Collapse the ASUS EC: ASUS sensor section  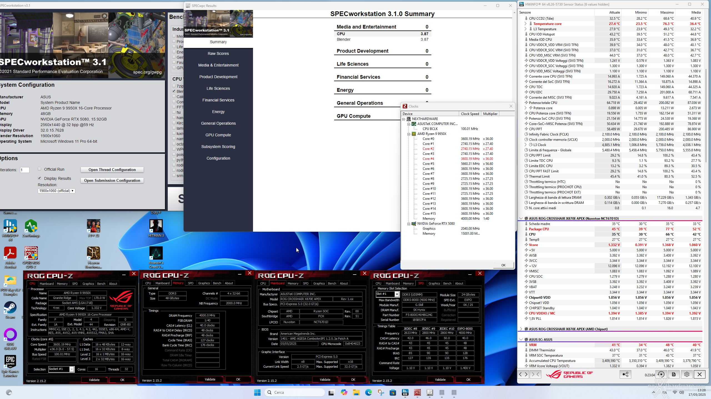coord(521,339)
